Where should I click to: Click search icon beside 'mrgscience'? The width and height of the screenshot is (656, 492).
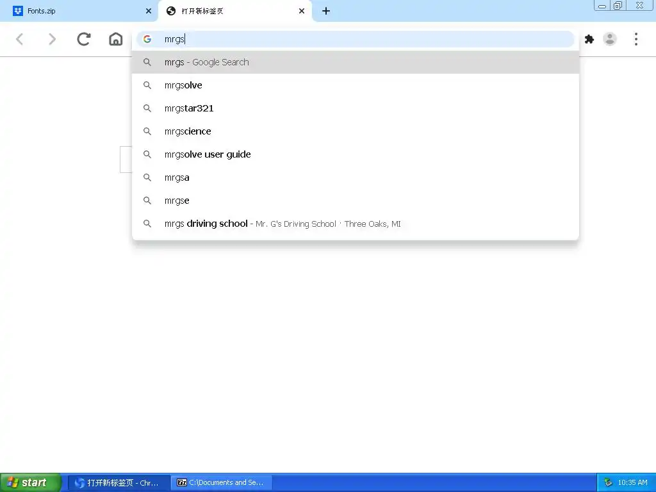click(147, 131)
